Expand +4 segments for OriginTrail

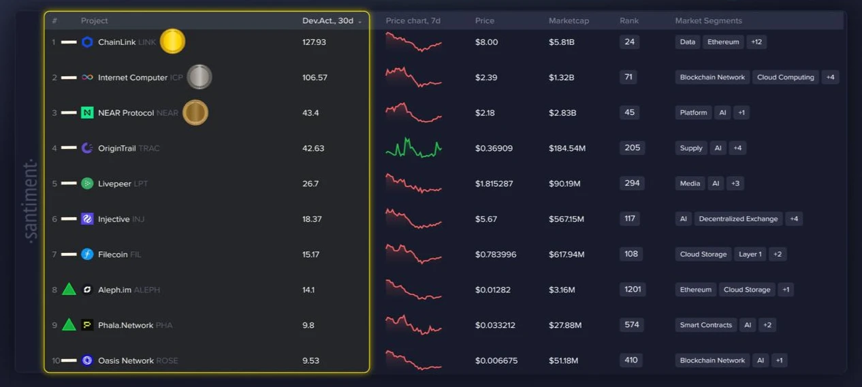[737, 148]
